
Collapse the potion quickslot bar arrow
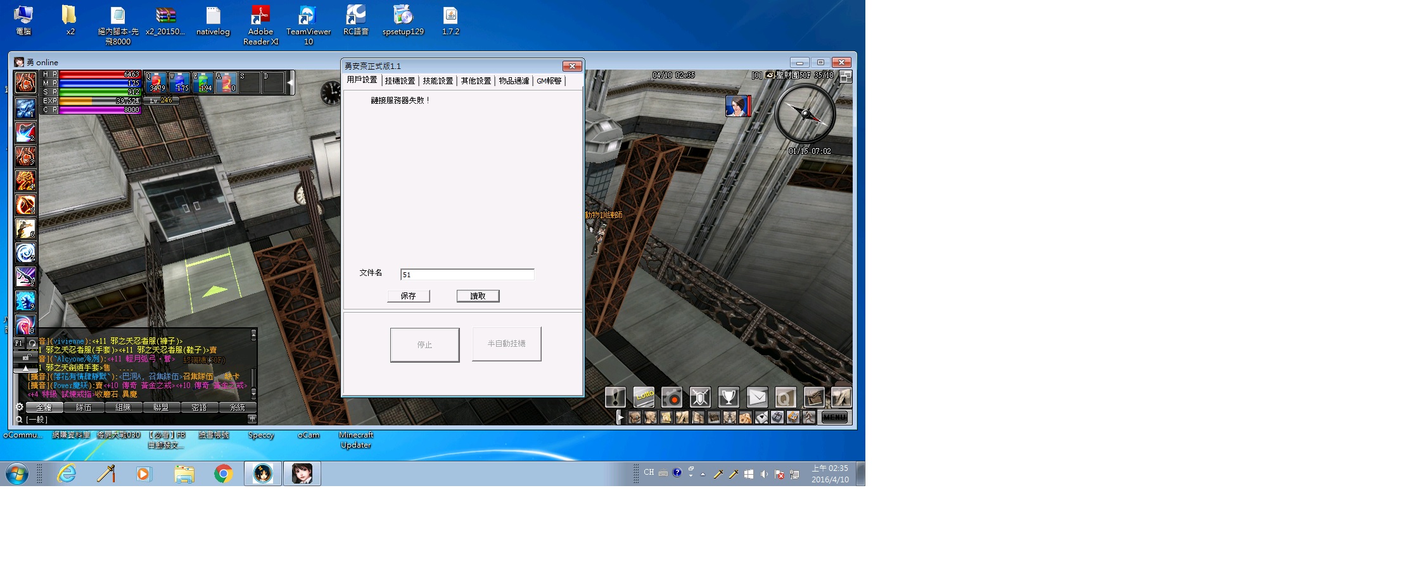click(290, 82)
